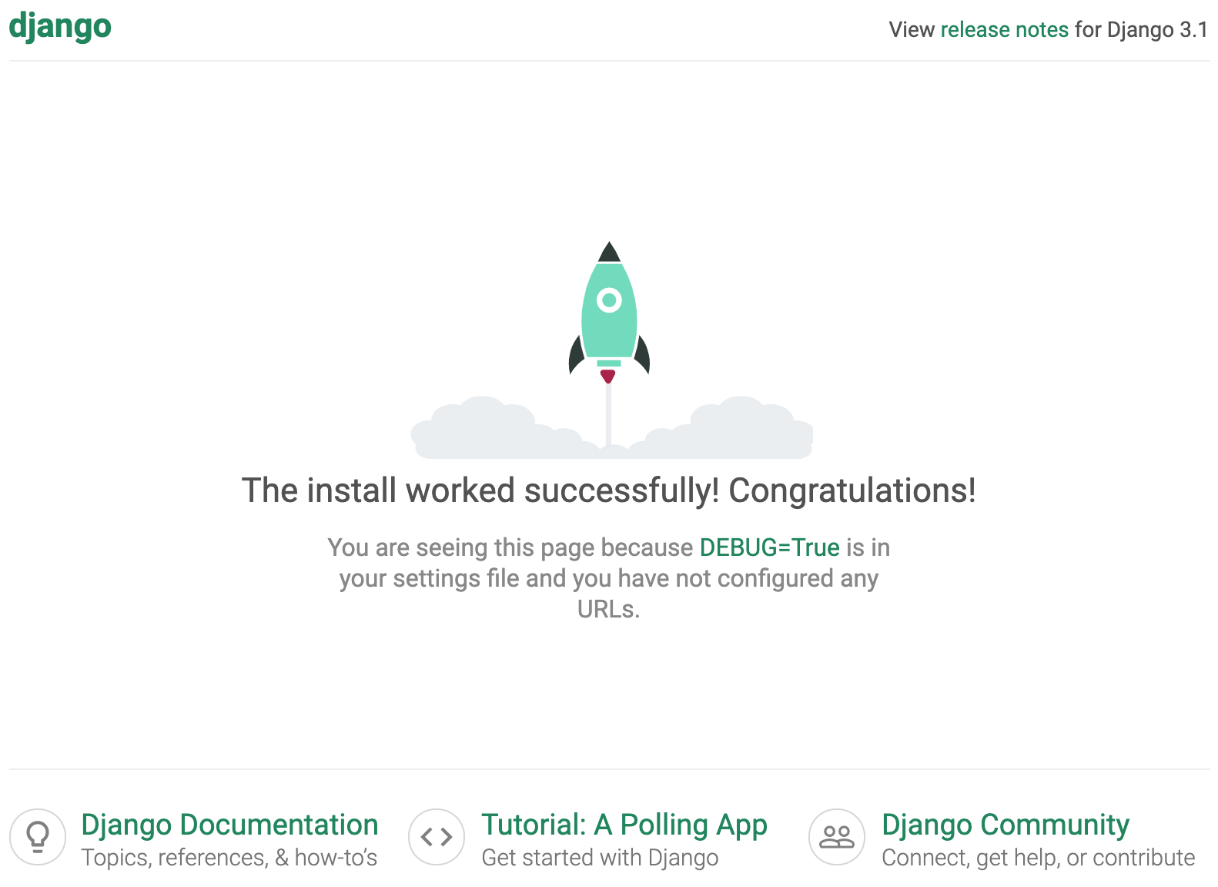Open the release notes link
Viewport: 1218px width, 887px height.
click(1004, 29)
